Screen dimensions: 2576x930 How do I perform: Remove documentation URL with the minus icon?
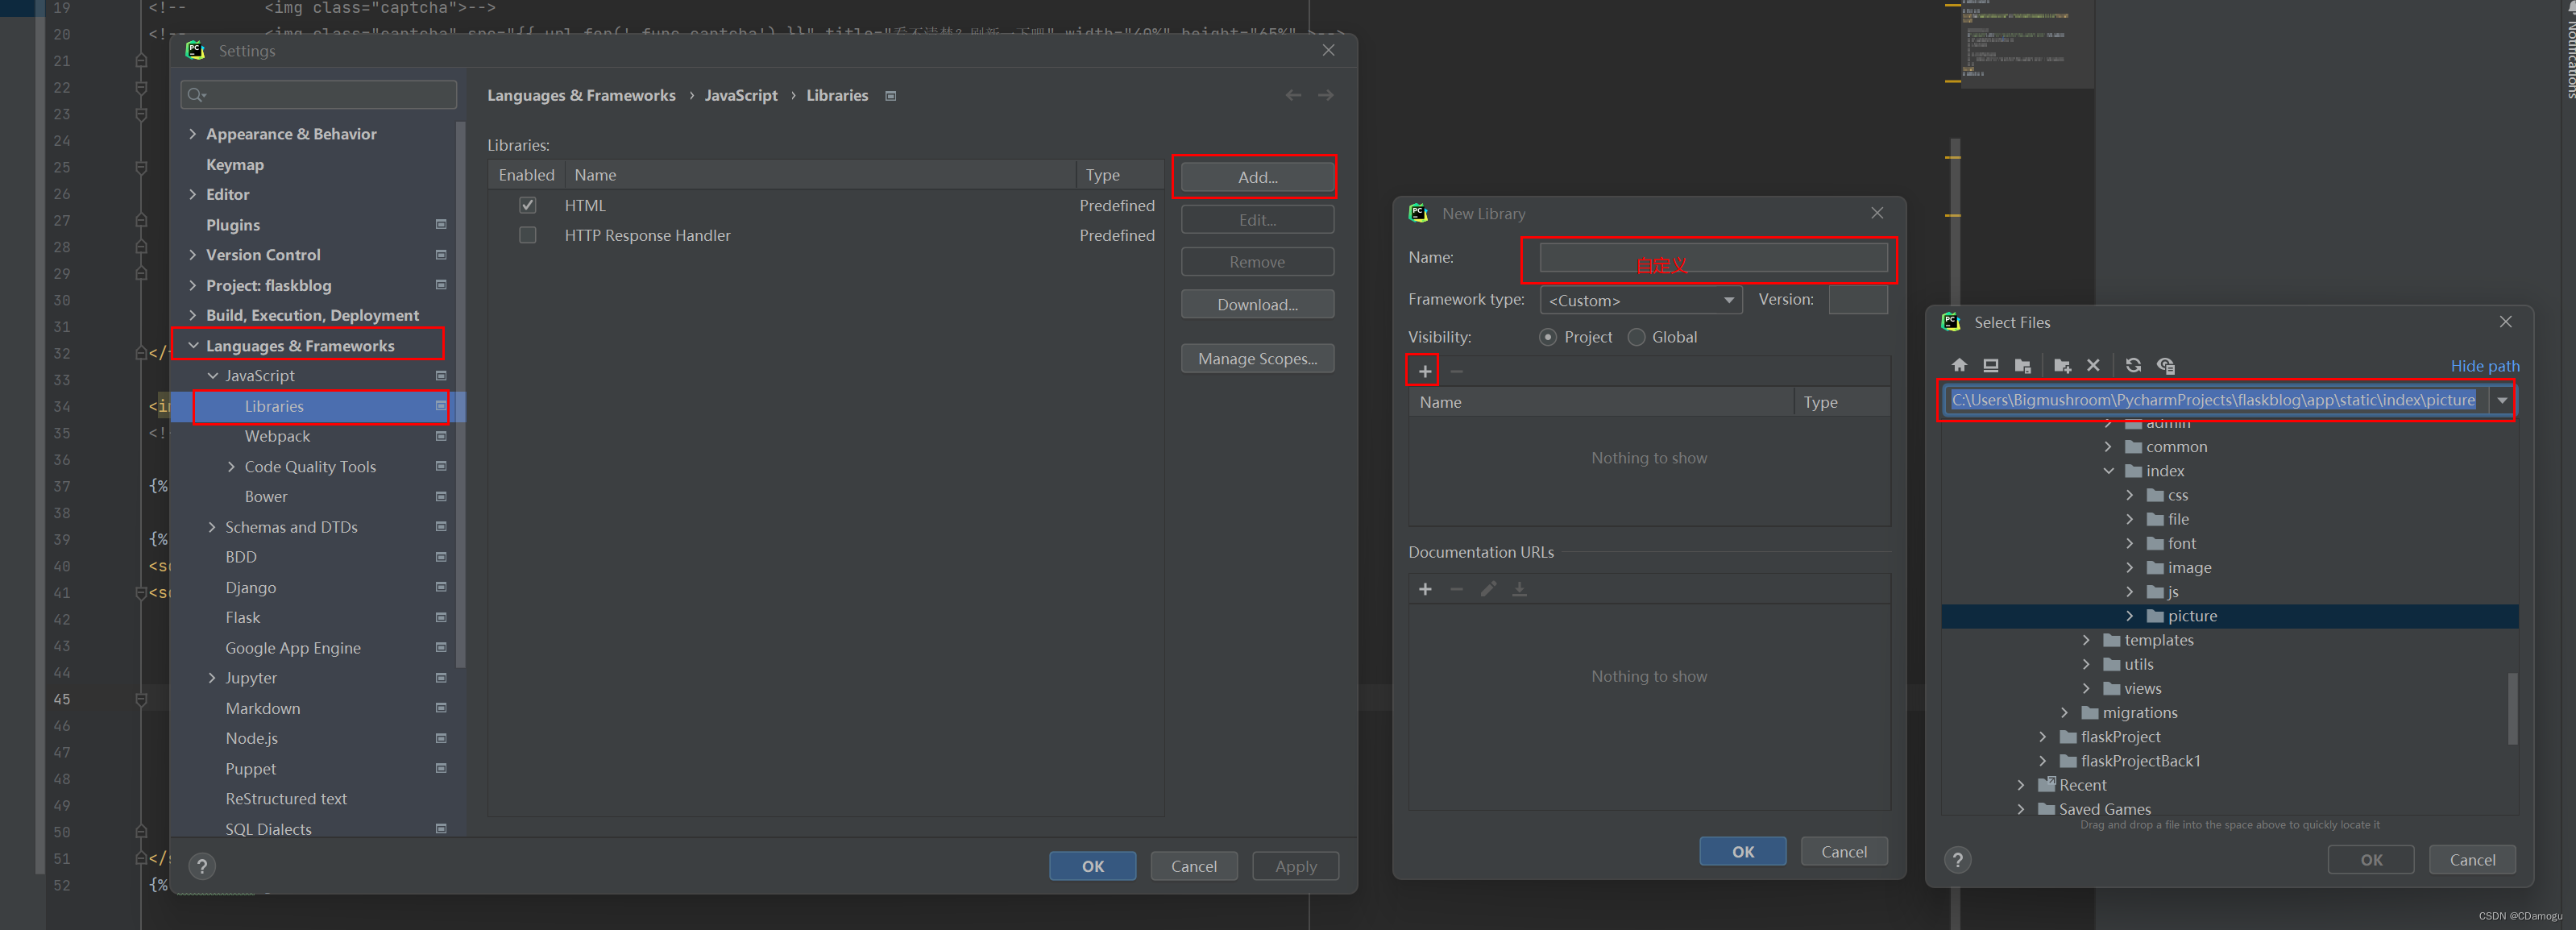(1456, 589)
